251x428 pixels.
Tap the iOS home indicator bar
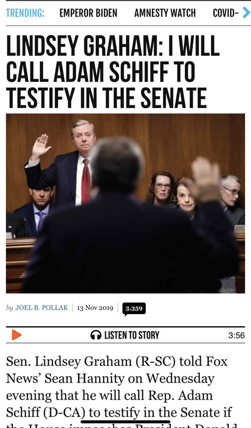coord(126,422)
